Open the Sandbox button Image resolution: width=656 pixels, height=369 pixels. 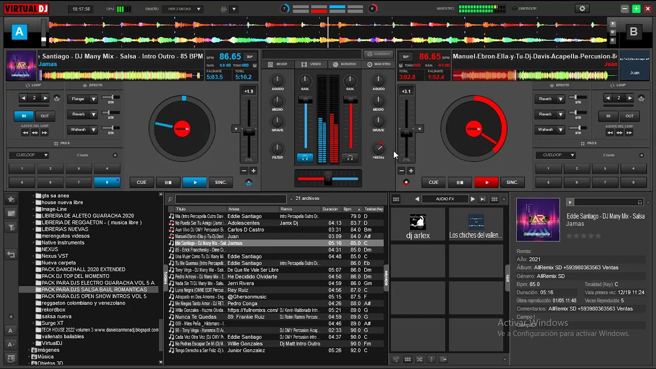click(x=378, y=54)
